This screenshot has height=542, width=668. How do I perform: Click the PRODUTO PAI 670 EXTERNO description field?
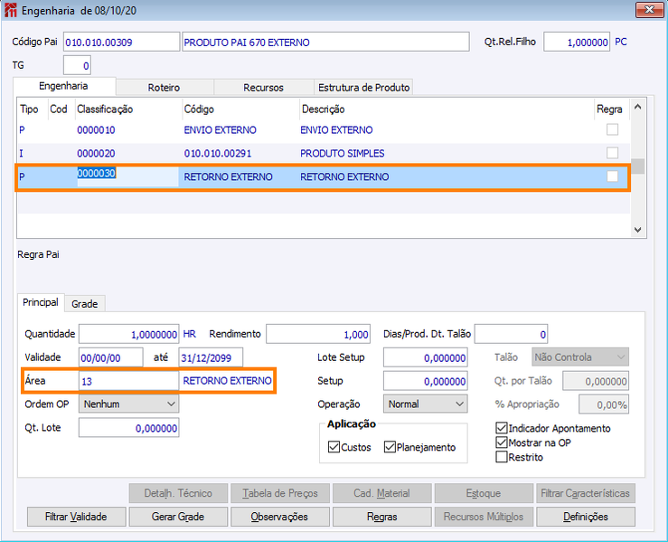click(x=325, y=42)
